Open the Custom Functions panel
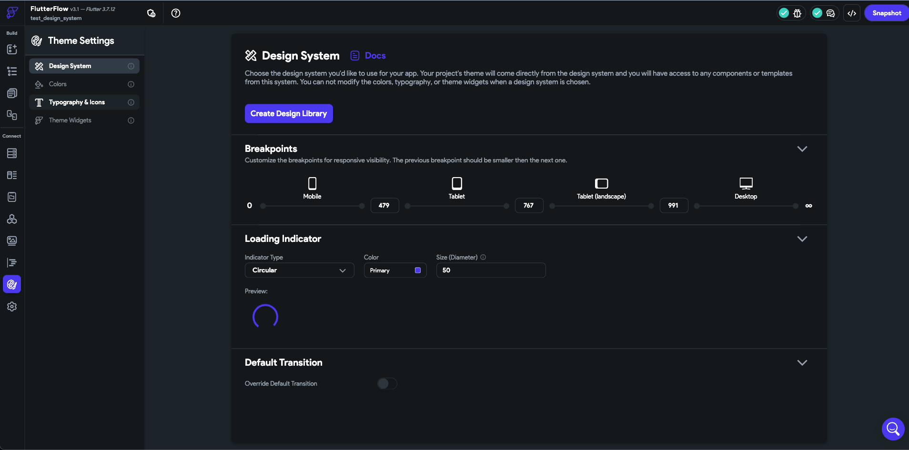The height and width of the screenshot is (450, 909). [x=11, y=262]
